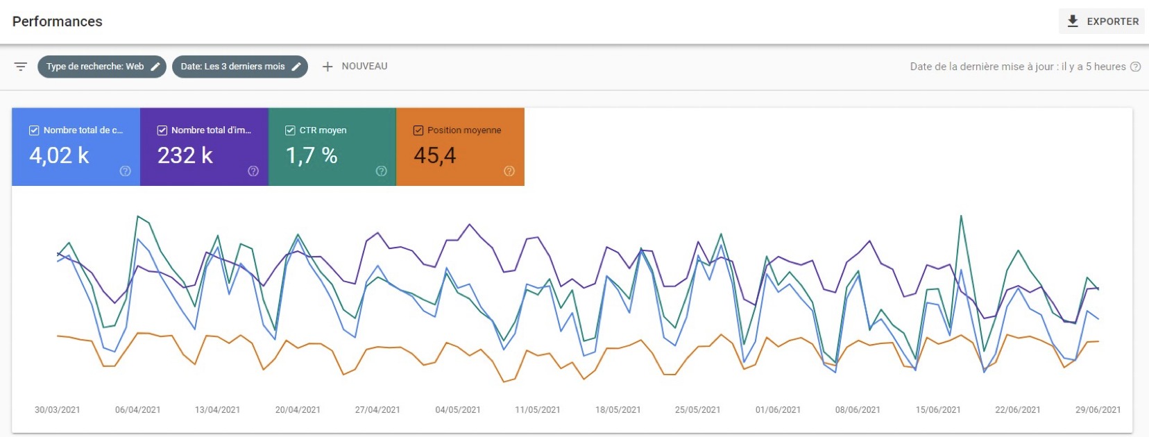
Task: Click the 11/05/2021 date on chart axis
Action: [538, 410]
